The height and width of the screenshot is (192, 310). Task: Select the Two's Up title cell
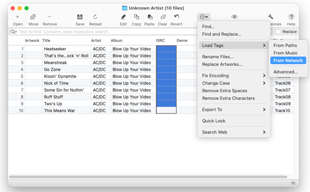(67, 104)
